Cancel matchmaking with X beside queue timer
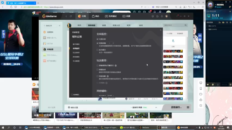Viewport: 232px width, 130px height. [x=230, y=11]
